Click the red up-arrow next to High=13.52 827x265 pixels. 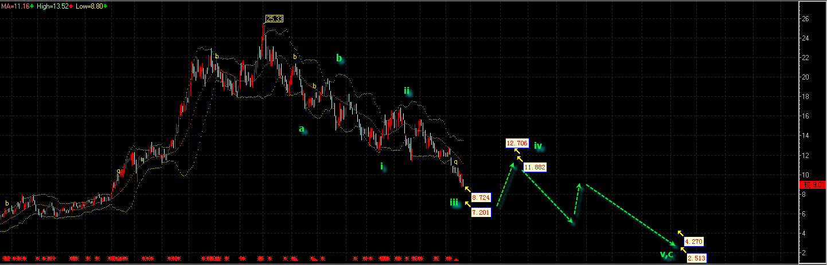pos(70,5)
